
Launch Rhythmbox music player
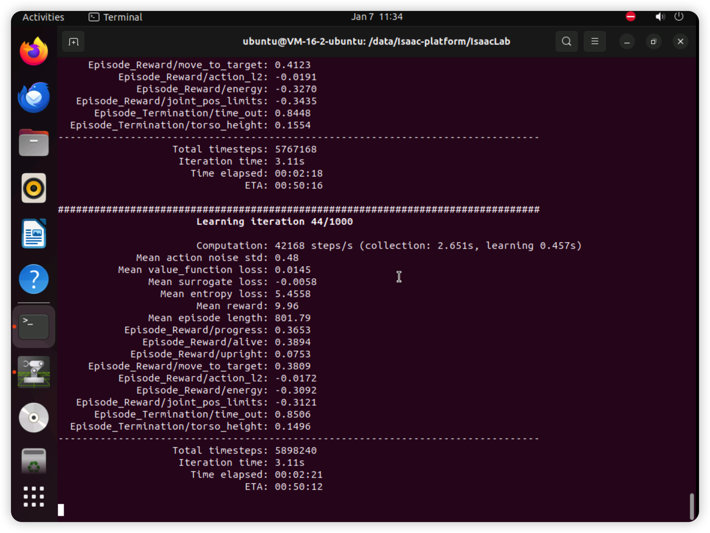(34, 188)
